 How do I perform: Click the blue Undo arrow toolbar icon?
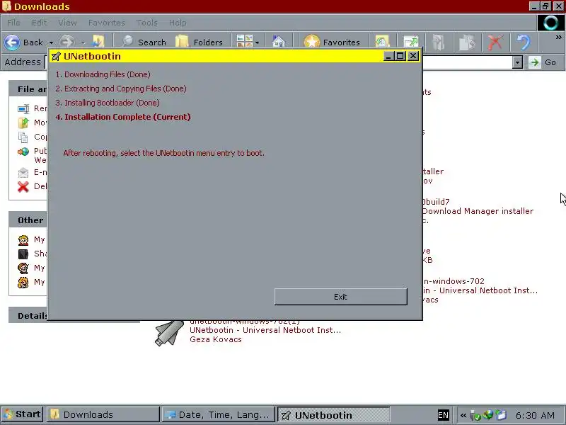524,42
